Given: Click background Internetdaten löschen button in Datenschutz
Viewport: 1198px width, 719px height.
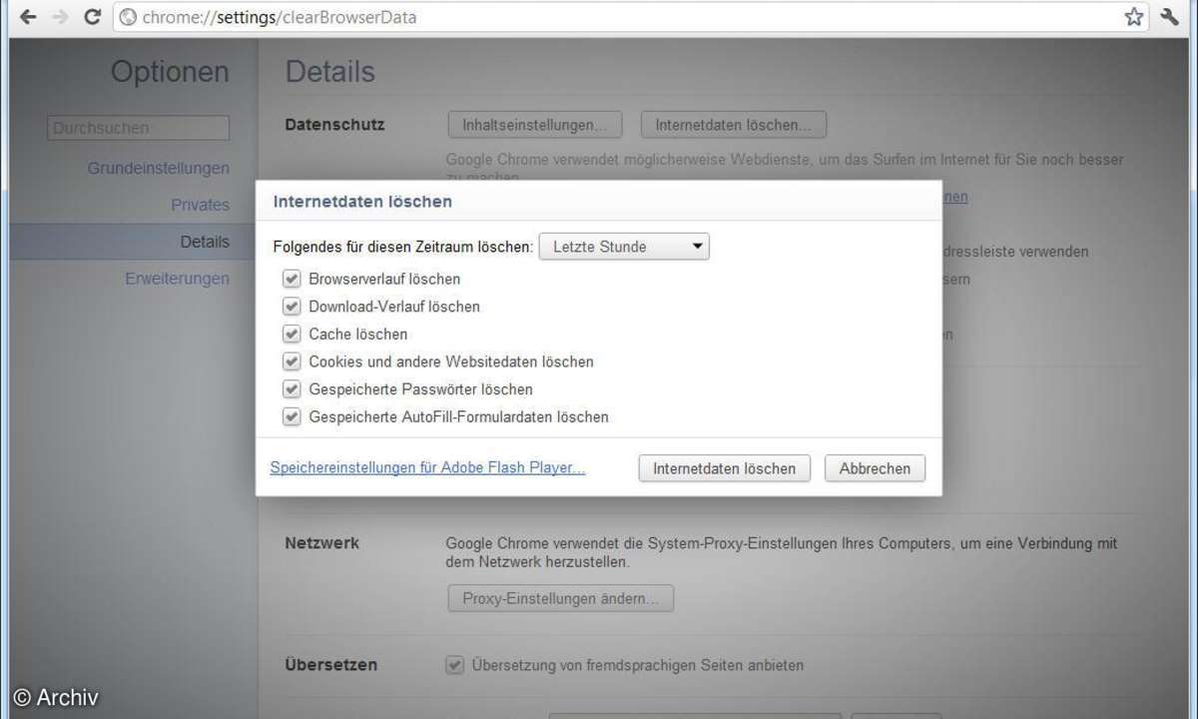Looking at the screenshot, I should point(734,125).
